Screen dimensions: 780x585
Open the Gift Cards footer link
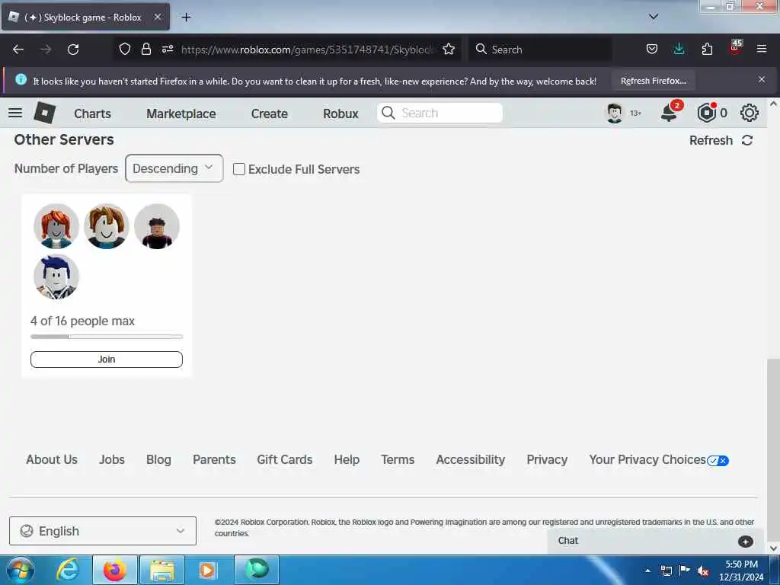click(x=285, y=459)
